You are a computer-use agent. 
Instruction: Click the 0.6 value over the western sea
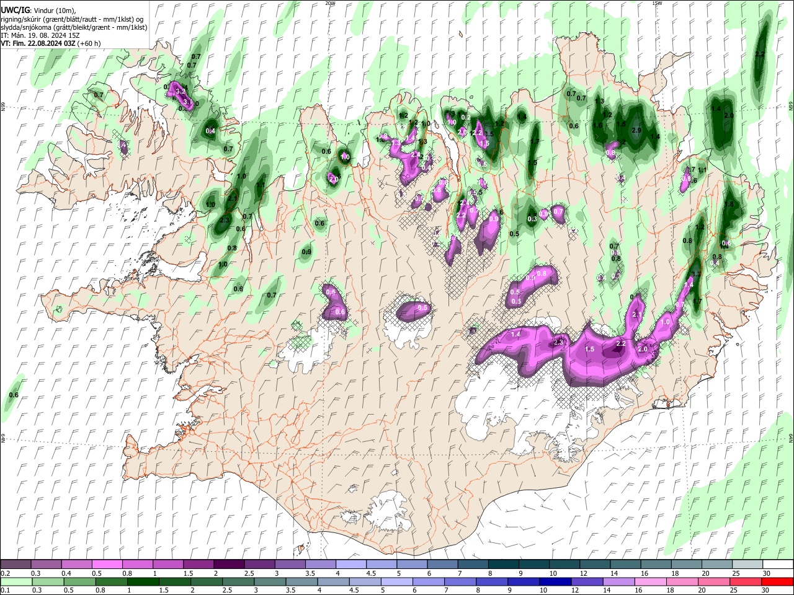point(14,395)
